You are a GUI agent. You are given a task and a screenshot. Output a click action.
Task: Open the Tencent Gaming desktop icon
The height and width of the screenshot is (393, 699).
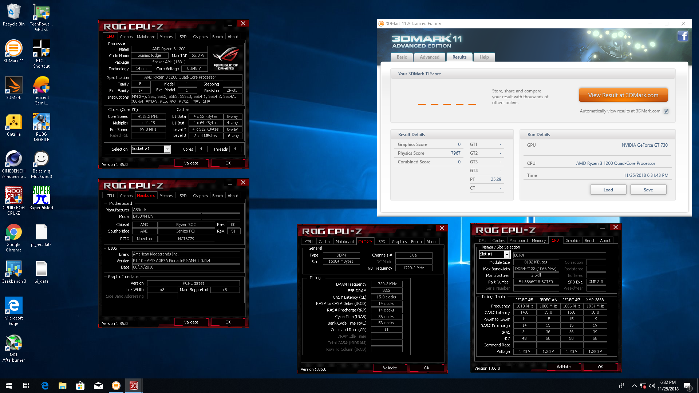coord(41,91)
